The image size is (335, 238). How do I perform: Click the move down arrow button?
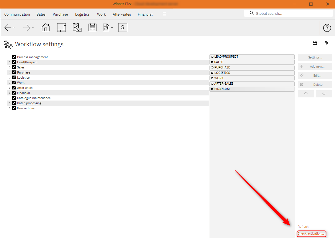coord(324,94)
